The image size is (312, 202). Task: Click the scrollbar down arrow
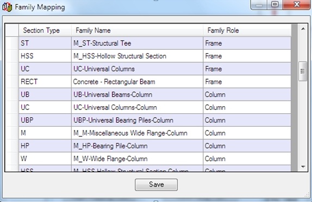click(x=303, y=167)
